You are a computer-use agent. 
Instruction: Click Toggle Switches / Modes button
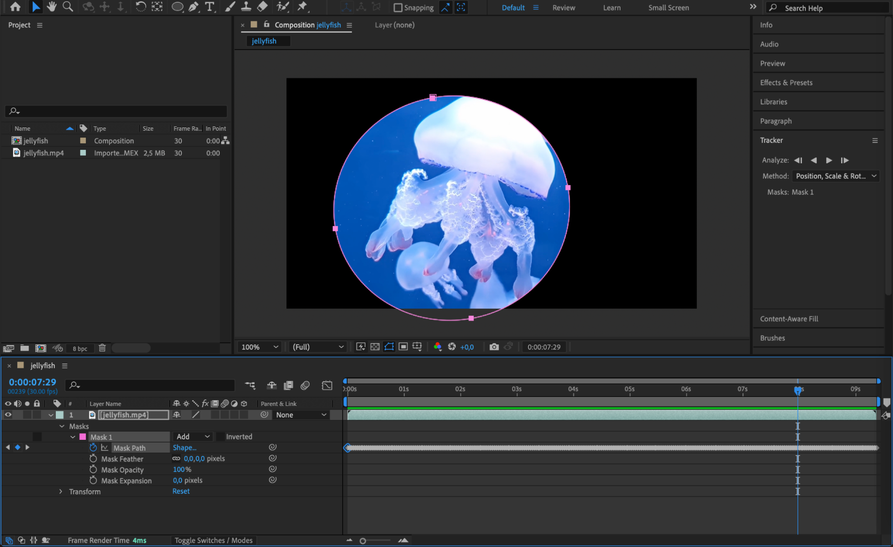pyautogui.click(x=214, y=540)
